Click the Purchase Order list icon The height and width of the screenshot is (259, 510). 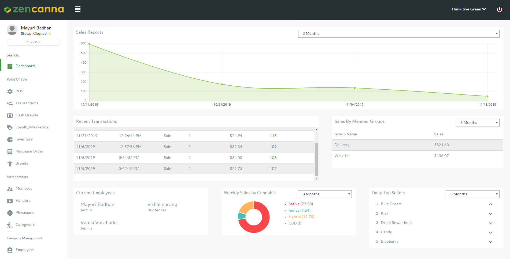point(10,151)
